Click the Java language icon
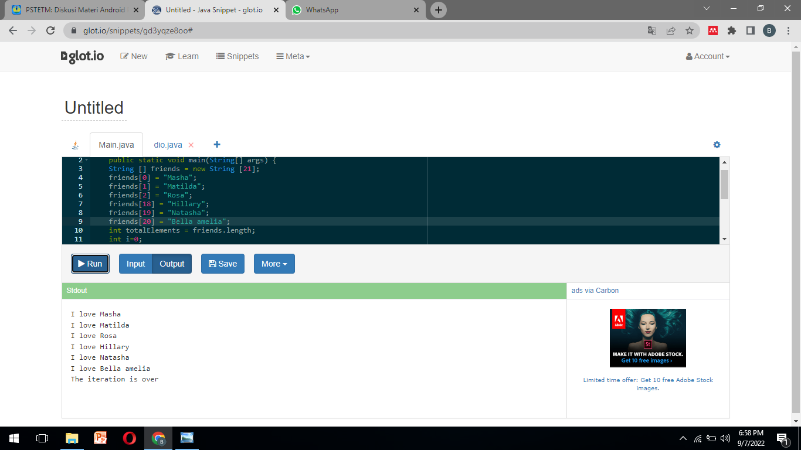The image size is (801, 450). pyautogui.click(x=75, y=145)
